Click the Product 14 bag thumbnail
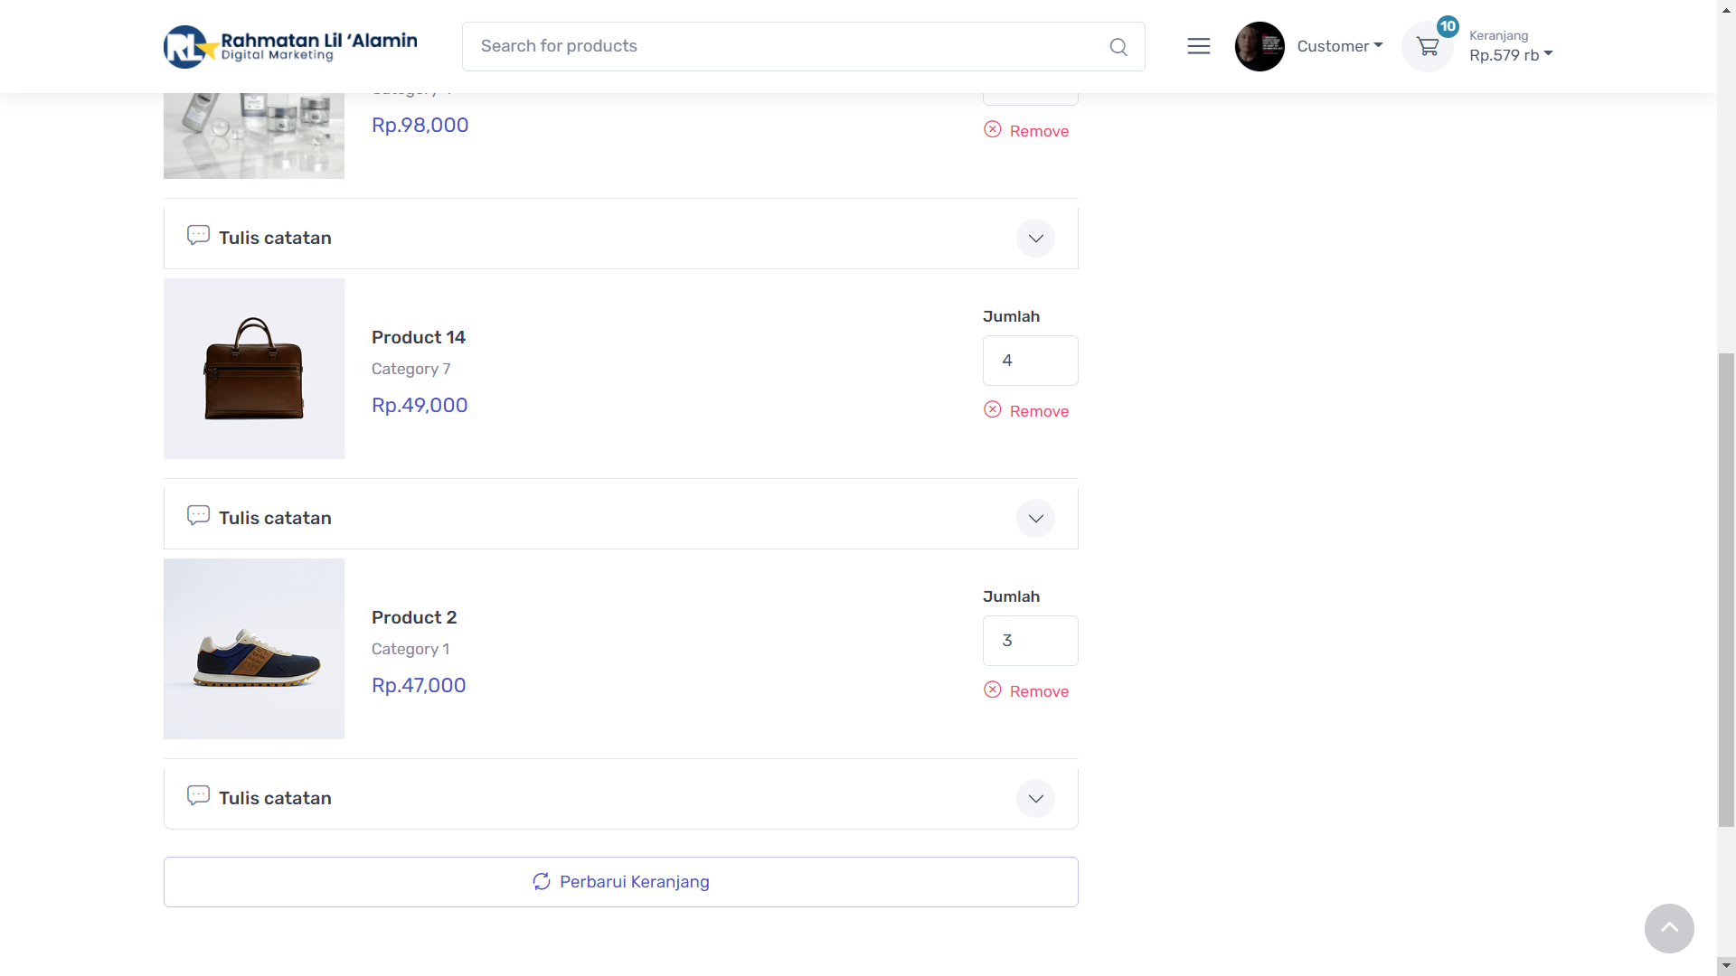1736x976 pixels. click(x=254, y=369)
